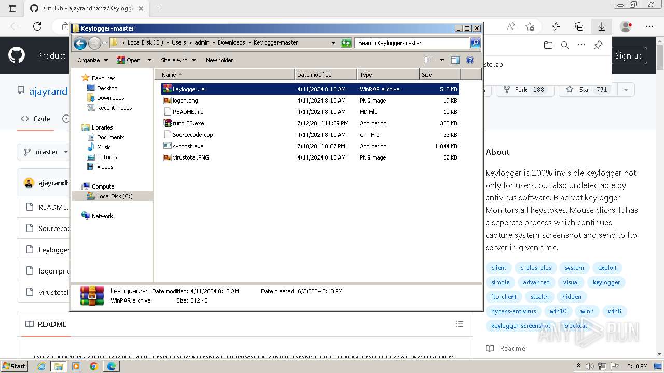This screenshot has width=664, height=373.
Task: Click the Explorer Forward arrow button
Action: pyautogui.click(x=94, y=43)
